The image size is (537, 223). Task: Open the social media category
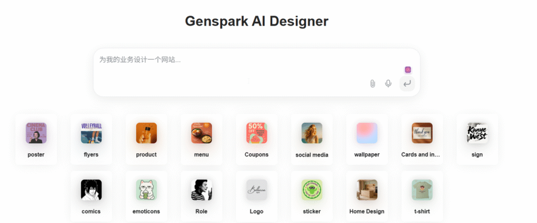[312, 140]
